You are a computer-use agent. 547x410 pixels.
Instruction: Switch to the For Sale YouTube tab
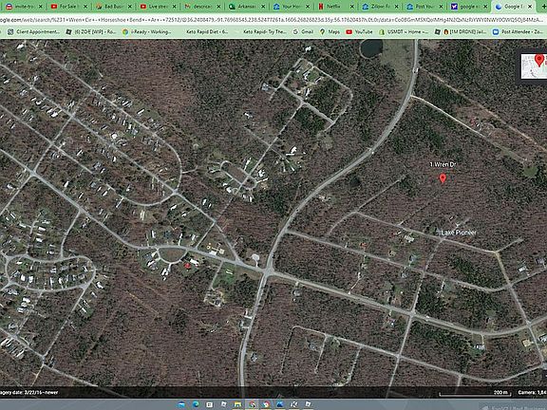[x=69, y=7]
